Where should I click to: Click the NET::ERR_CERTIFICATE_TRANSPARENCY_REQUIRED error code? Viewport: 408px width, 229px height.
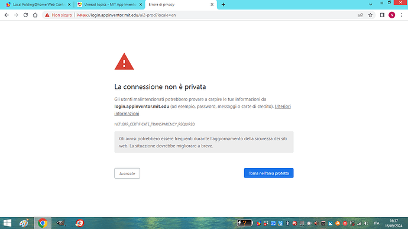tap(154, 124)
